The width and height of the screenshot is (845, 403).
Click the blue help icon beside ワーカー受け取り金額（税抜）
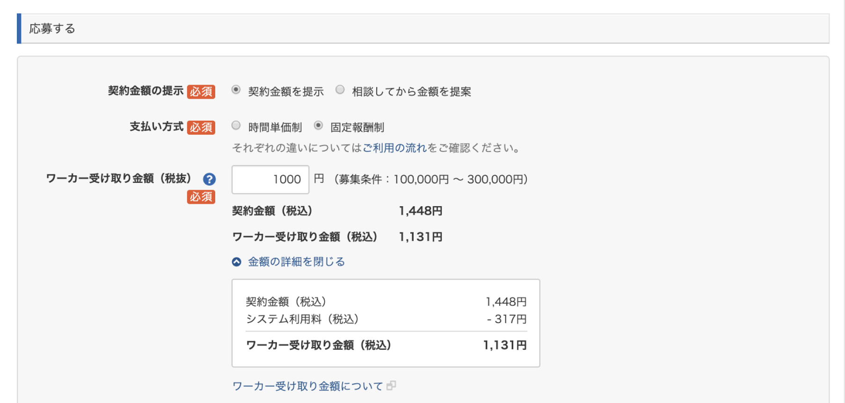(210, 179)
